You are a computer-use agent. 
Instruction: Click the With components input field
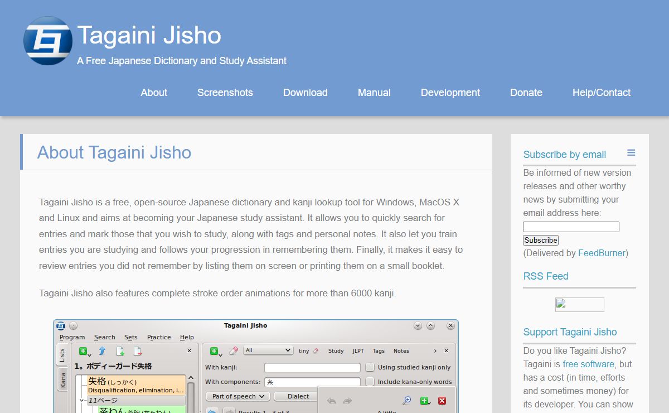point(312,382)
